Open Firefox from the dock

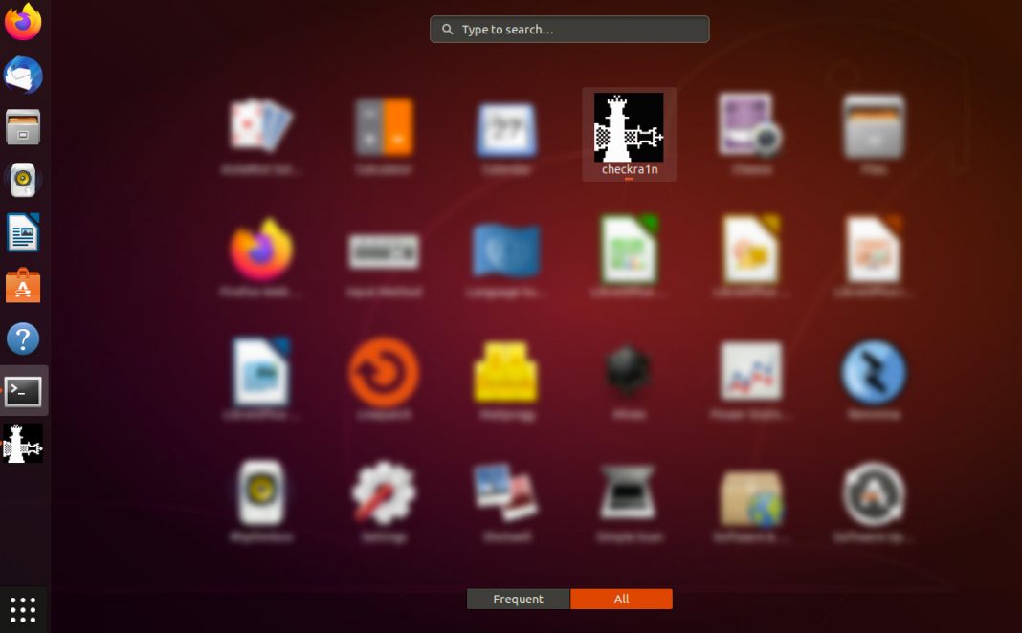point(23,21)
